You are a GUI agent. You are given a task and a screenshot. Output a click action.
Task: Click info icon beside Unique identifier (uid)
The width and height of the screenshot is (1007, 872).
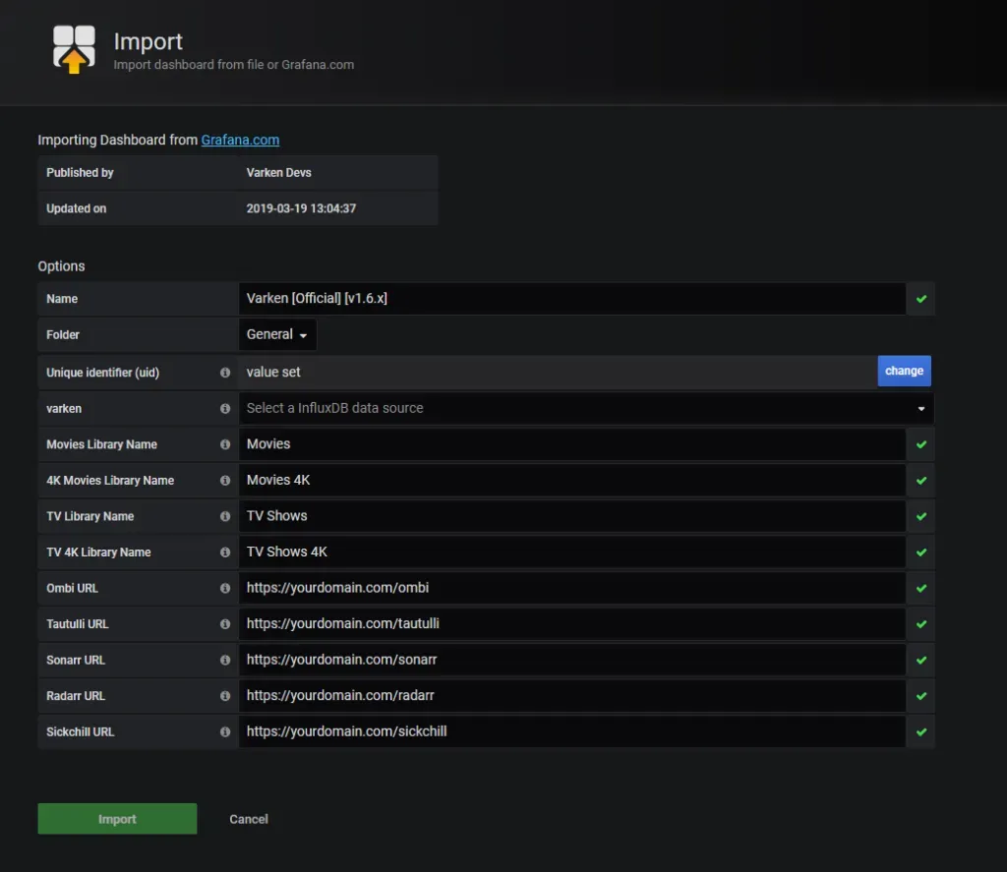[x=225, y=373]
